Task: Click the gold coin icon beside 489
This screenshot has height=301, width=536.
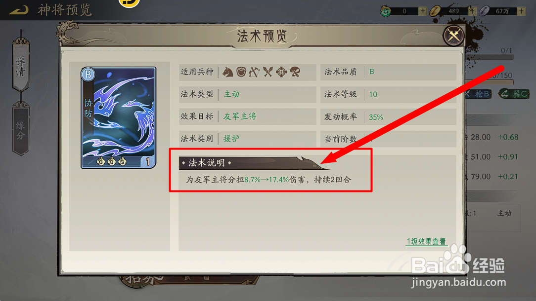Action: pyautogui.click(x=435, y=11)
